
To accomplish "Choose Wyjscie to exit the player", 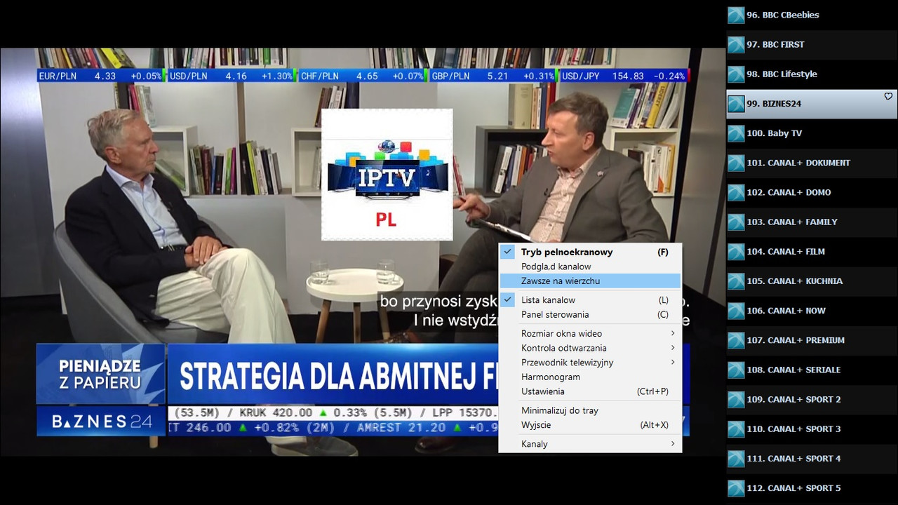I will click(x=590, y=425).
